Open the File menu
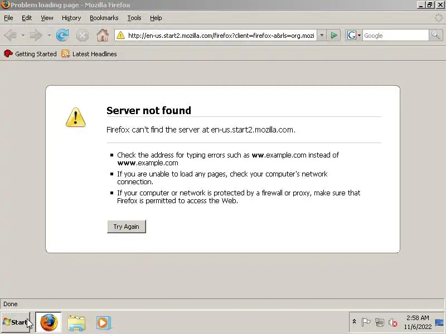This screenshot has height=334, width=446. (8, 18)
